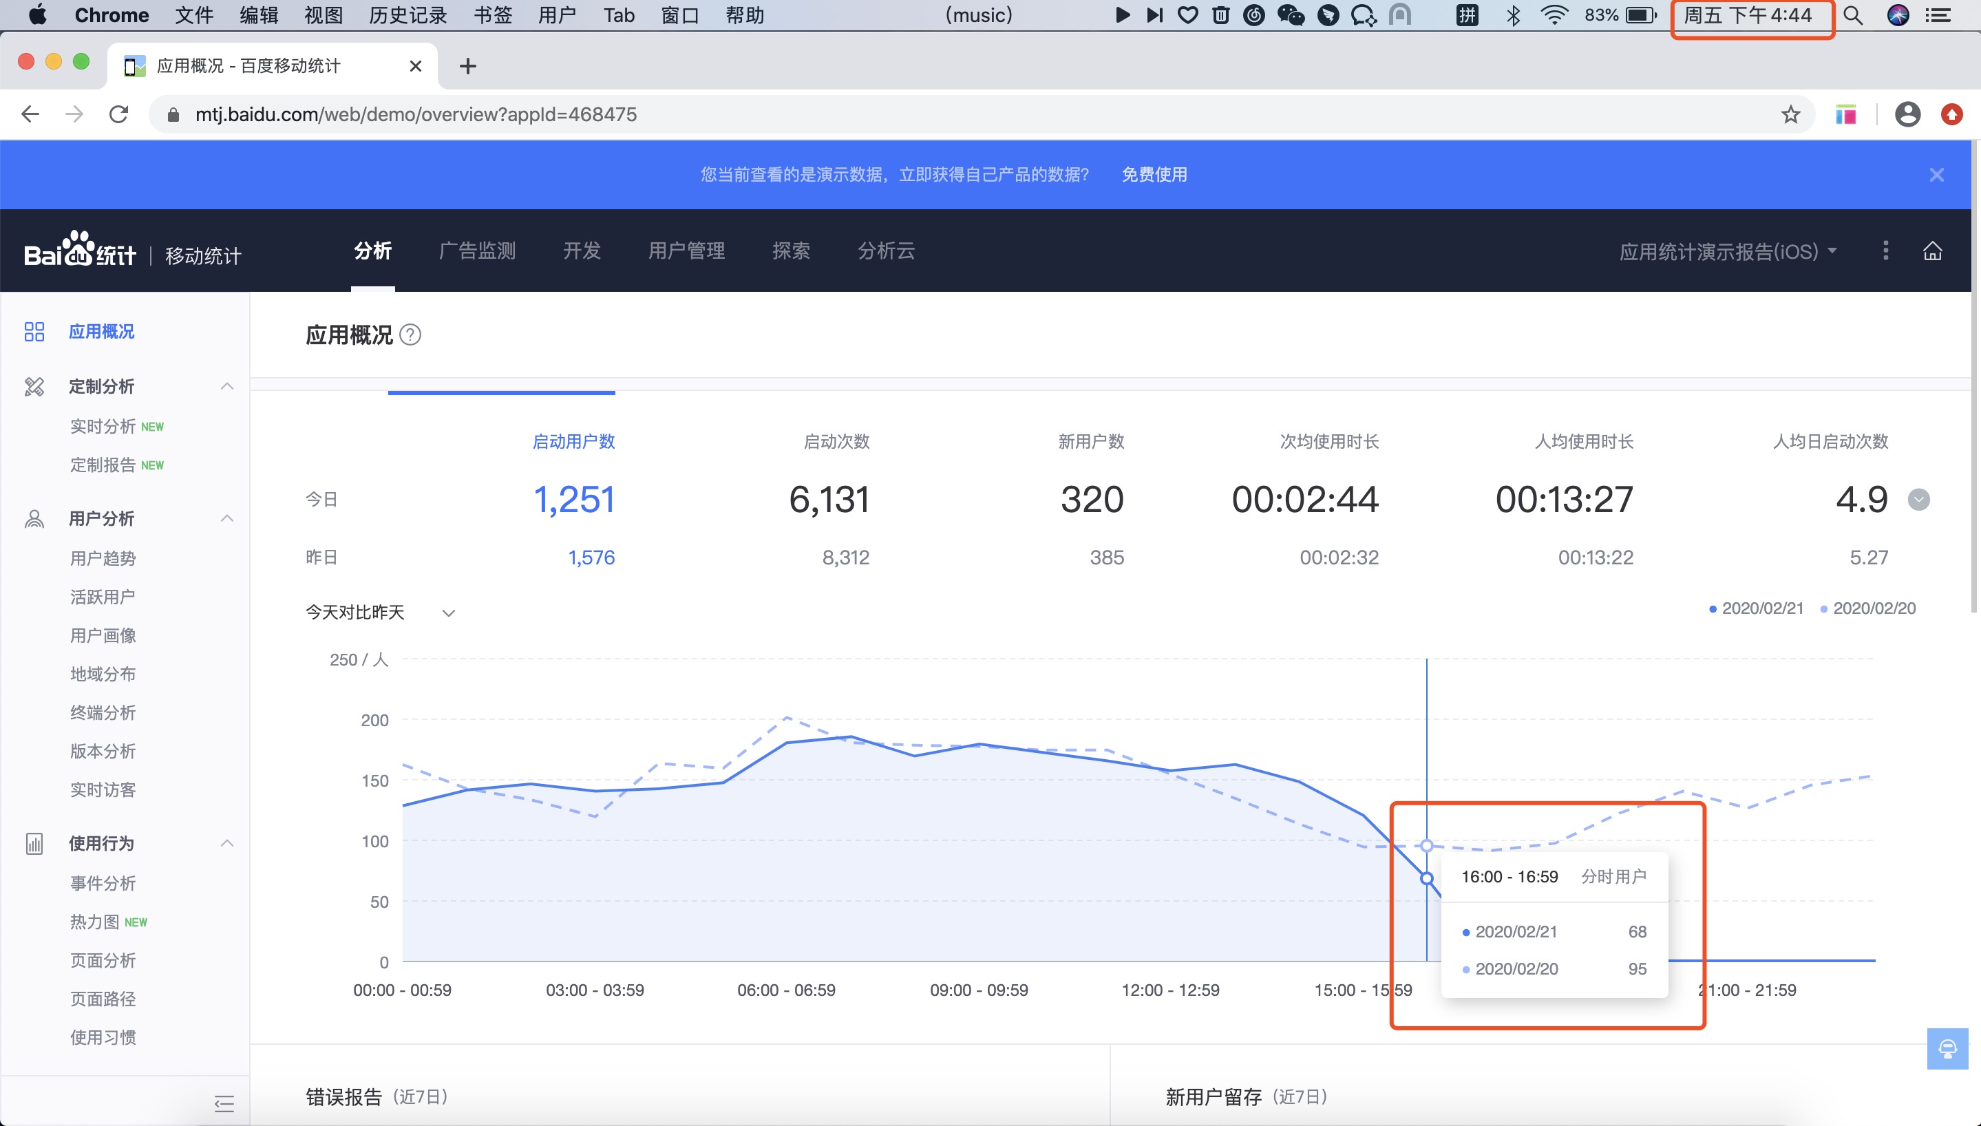Select the 次均使用时长 metric column

click(x=1329, y=442)
